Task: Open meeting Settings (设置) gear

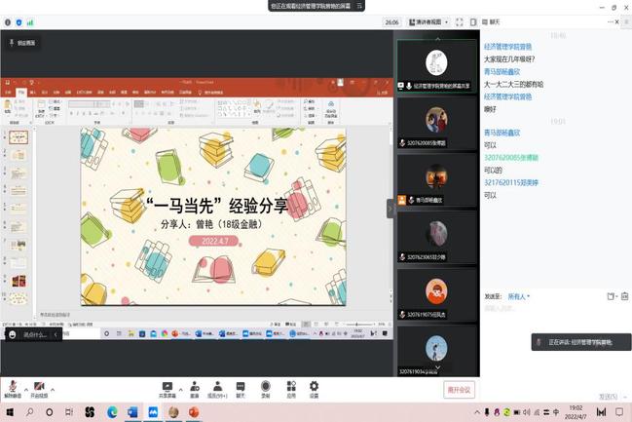Action: tap(314, 389)
